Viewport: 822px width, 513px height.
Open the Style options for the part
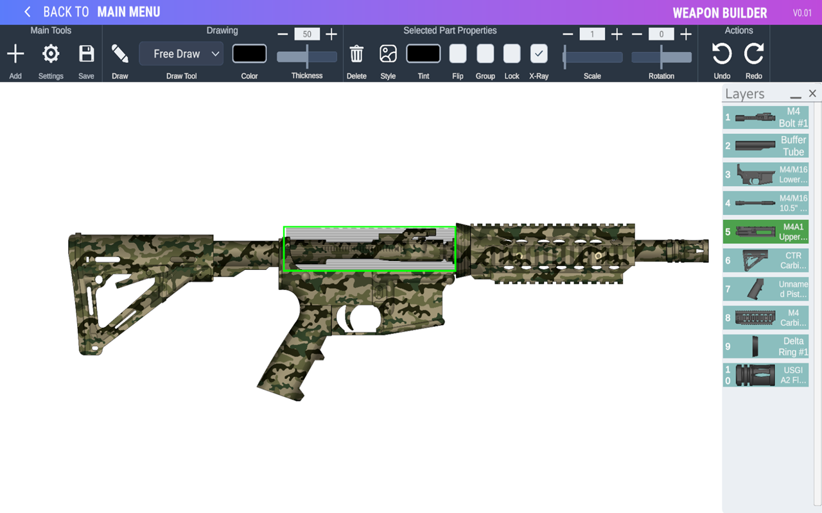[x=388, y=54]
